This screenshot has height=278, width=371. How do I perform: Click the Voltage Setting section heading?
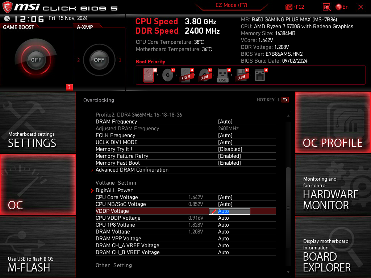pos(116,183)
